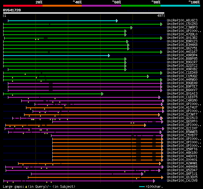Select the UniRef100_C1E8T5 label

[x=182, y=97]
